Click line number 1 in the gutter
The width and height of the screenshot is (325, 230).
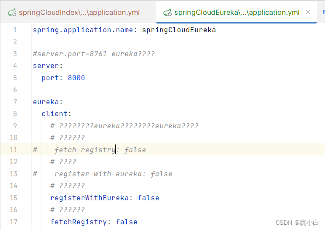pyautogui.click(x=15, y=30)
